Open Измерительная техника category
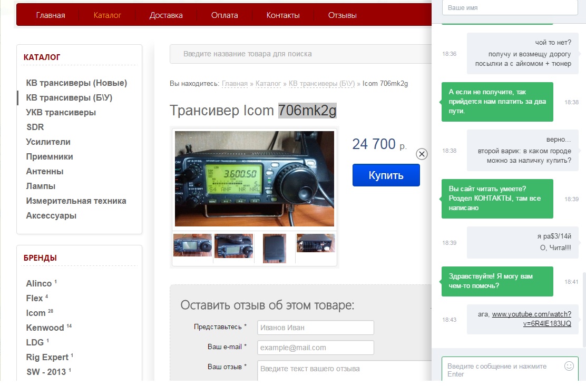 click(76, 201)
